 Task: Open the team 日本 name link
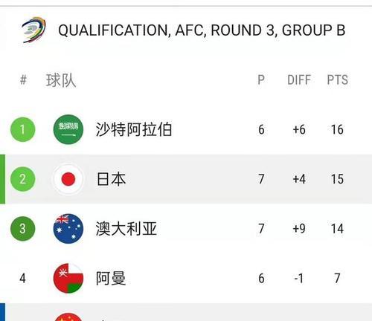pos(111,179)
